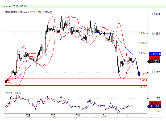The height and width of the screenshot is (121, 166).
Task: Click the 31 date marker on time axis
Action: click(x=78, y=116)
